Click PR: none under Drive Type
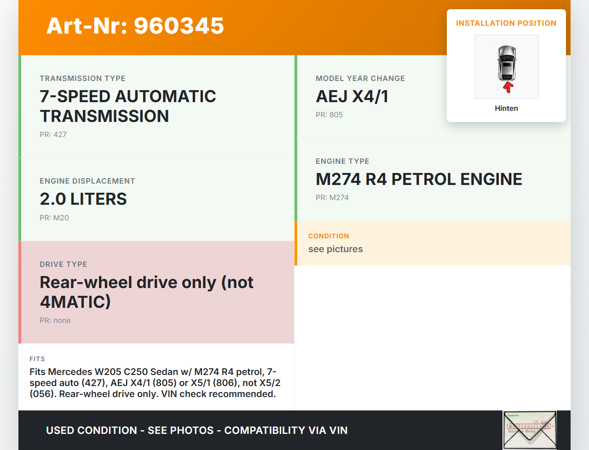 click(55, 320)
